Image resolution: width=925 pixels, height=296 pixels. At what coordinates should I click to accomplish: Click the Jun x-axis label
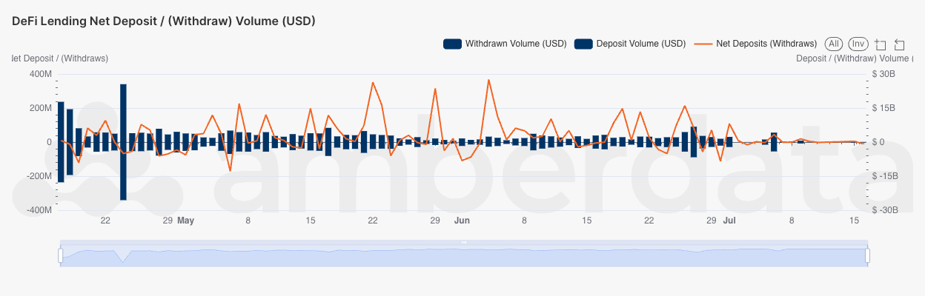pos(462,221)
